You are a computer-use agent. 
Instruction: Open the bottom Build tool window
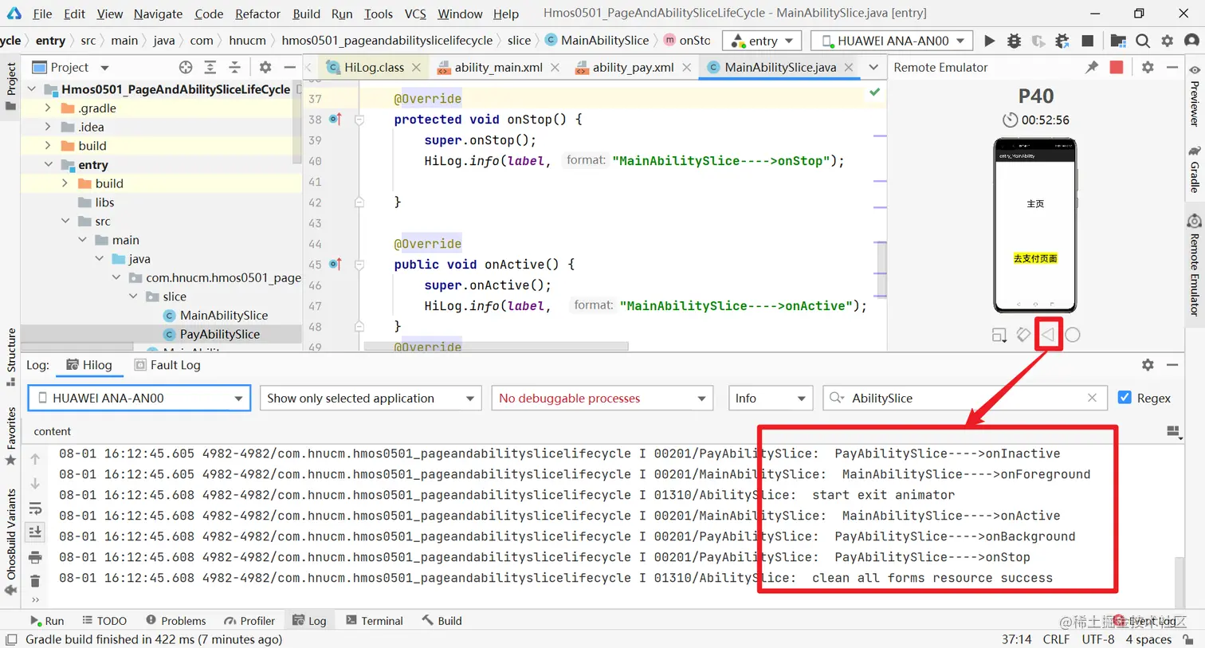click(x=442, y=620)
